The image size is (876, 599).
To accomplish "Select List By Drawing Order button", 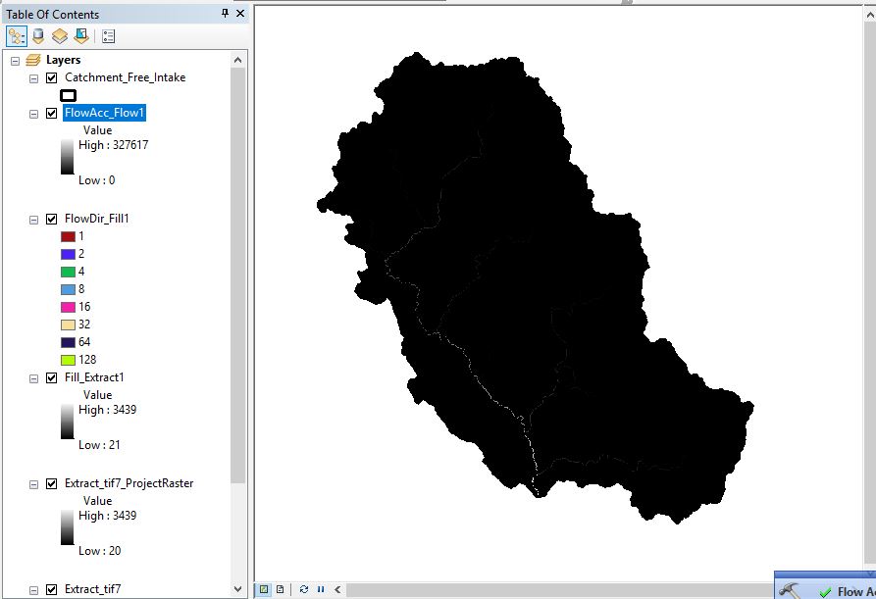I will [x=17, y=37].
